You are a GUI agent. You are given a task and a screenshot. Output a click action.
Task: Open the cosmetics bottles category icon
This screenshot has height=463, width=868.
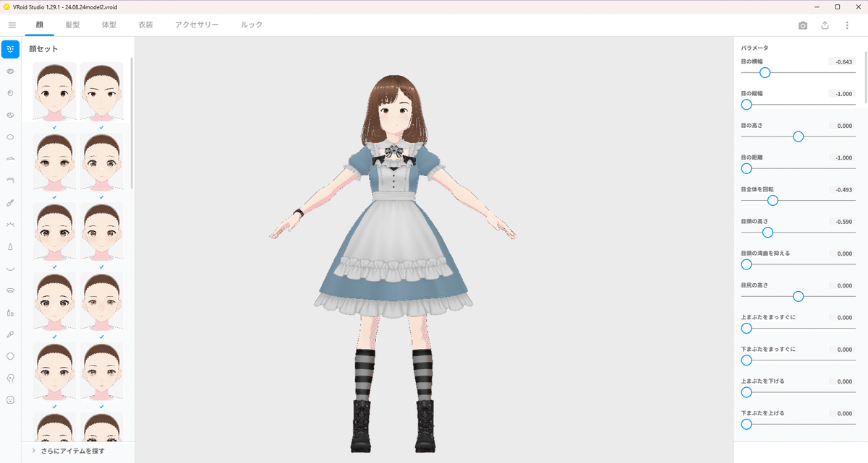10,312
